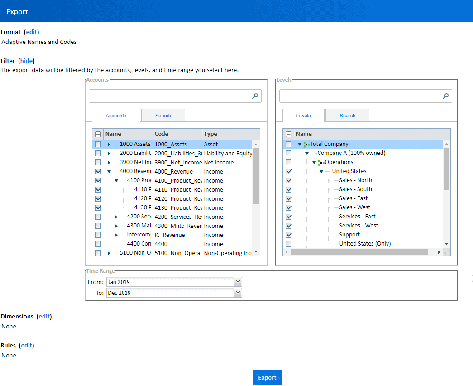
Task: Click the search magnifier in the Accounts panel
Action: (x=255, y=96)
